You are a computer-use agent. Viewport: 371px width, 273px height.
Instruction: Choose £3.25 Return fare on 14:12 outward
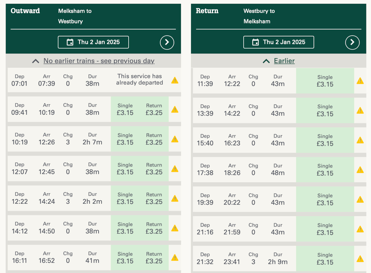click(154, 228)
